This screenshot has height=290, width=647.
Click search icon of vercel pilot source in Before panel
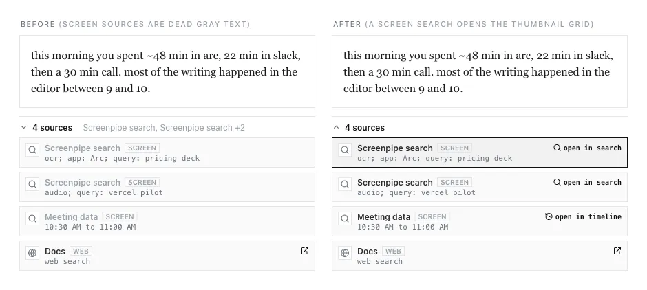click(x=32, y=184)
